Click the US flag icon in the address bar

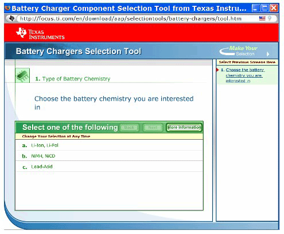(262, 18)
